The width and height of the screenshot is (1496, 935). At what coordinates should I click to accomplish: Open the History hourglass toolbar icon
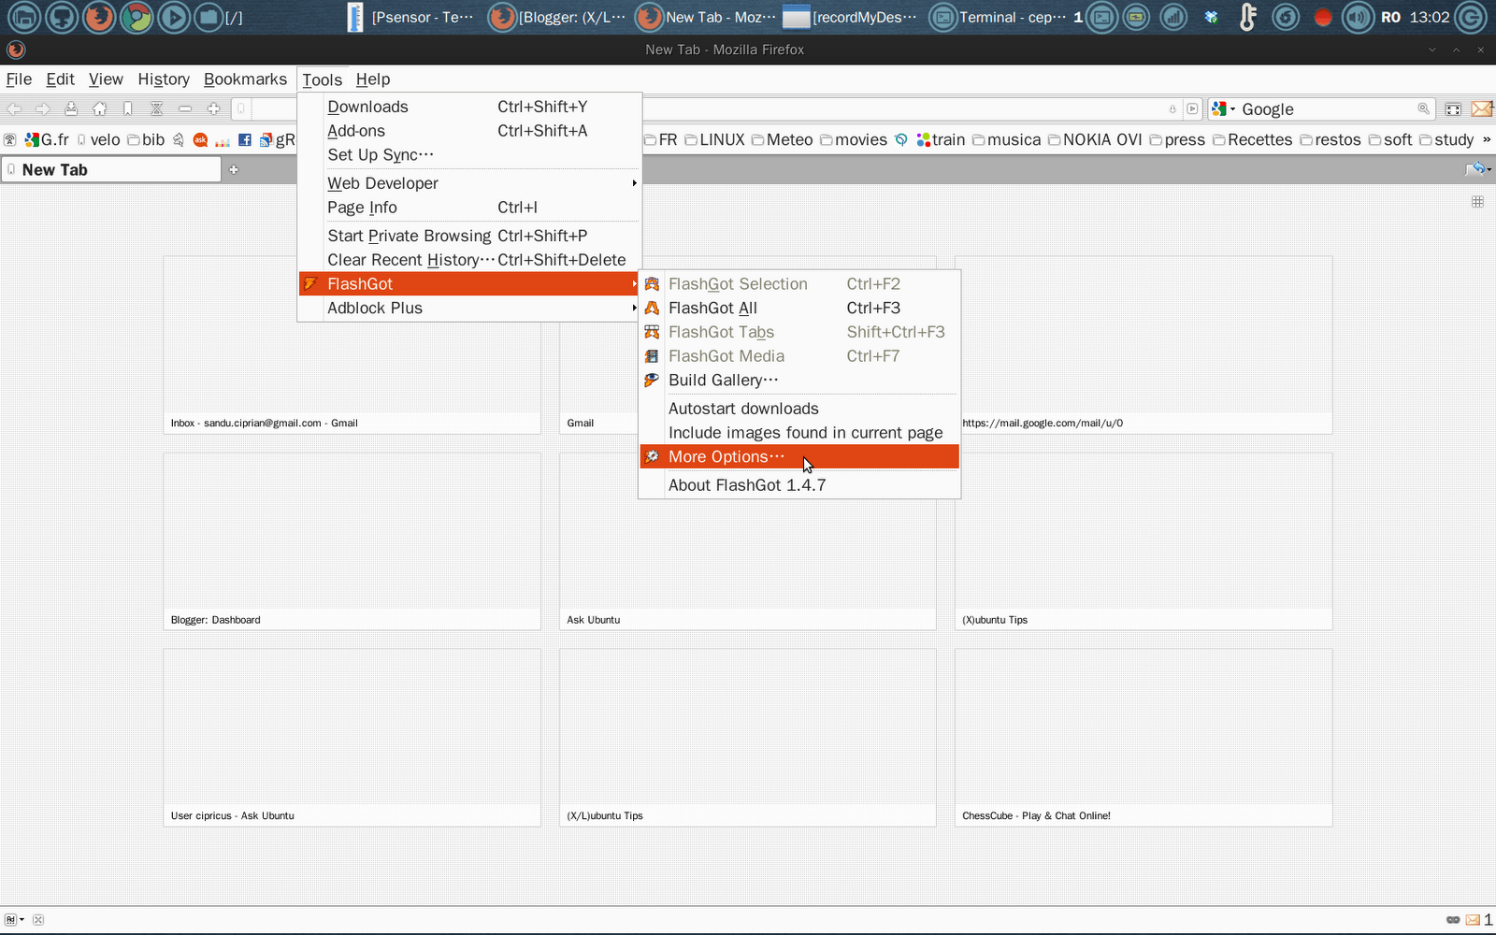157,109
